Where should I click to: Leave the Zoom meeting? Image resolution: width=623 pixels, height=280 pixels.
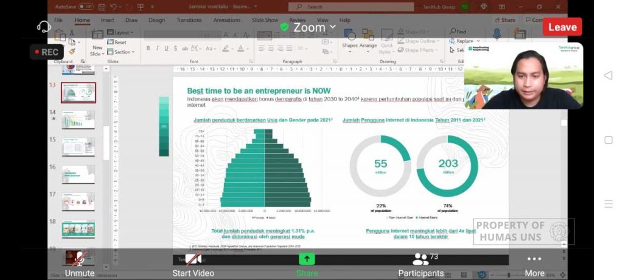pyautogui.click(x=562, y=27)
